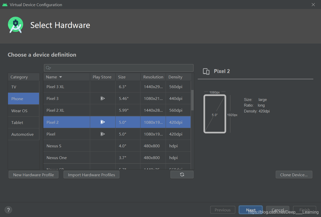Click the Category list header
Screen dimensions: 321x217
pos(24,77)
